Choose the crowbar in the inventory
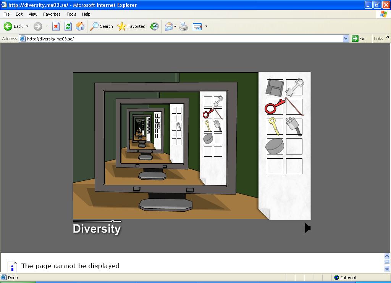391x283 pixels. coord(294,107)
